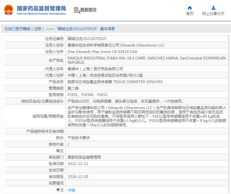231x194 pixels.
Task: Select approving department 国家药品监督管理局 table value
Action: coord(84,157)
